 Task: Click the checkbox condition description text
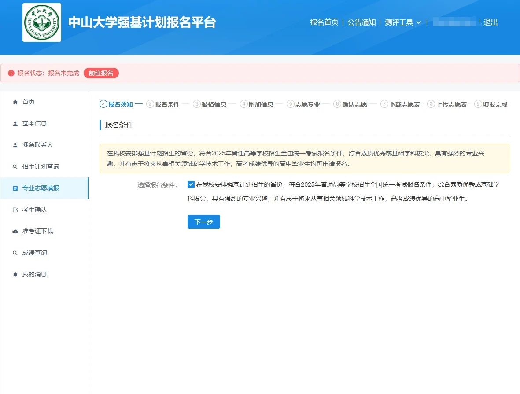343,191
